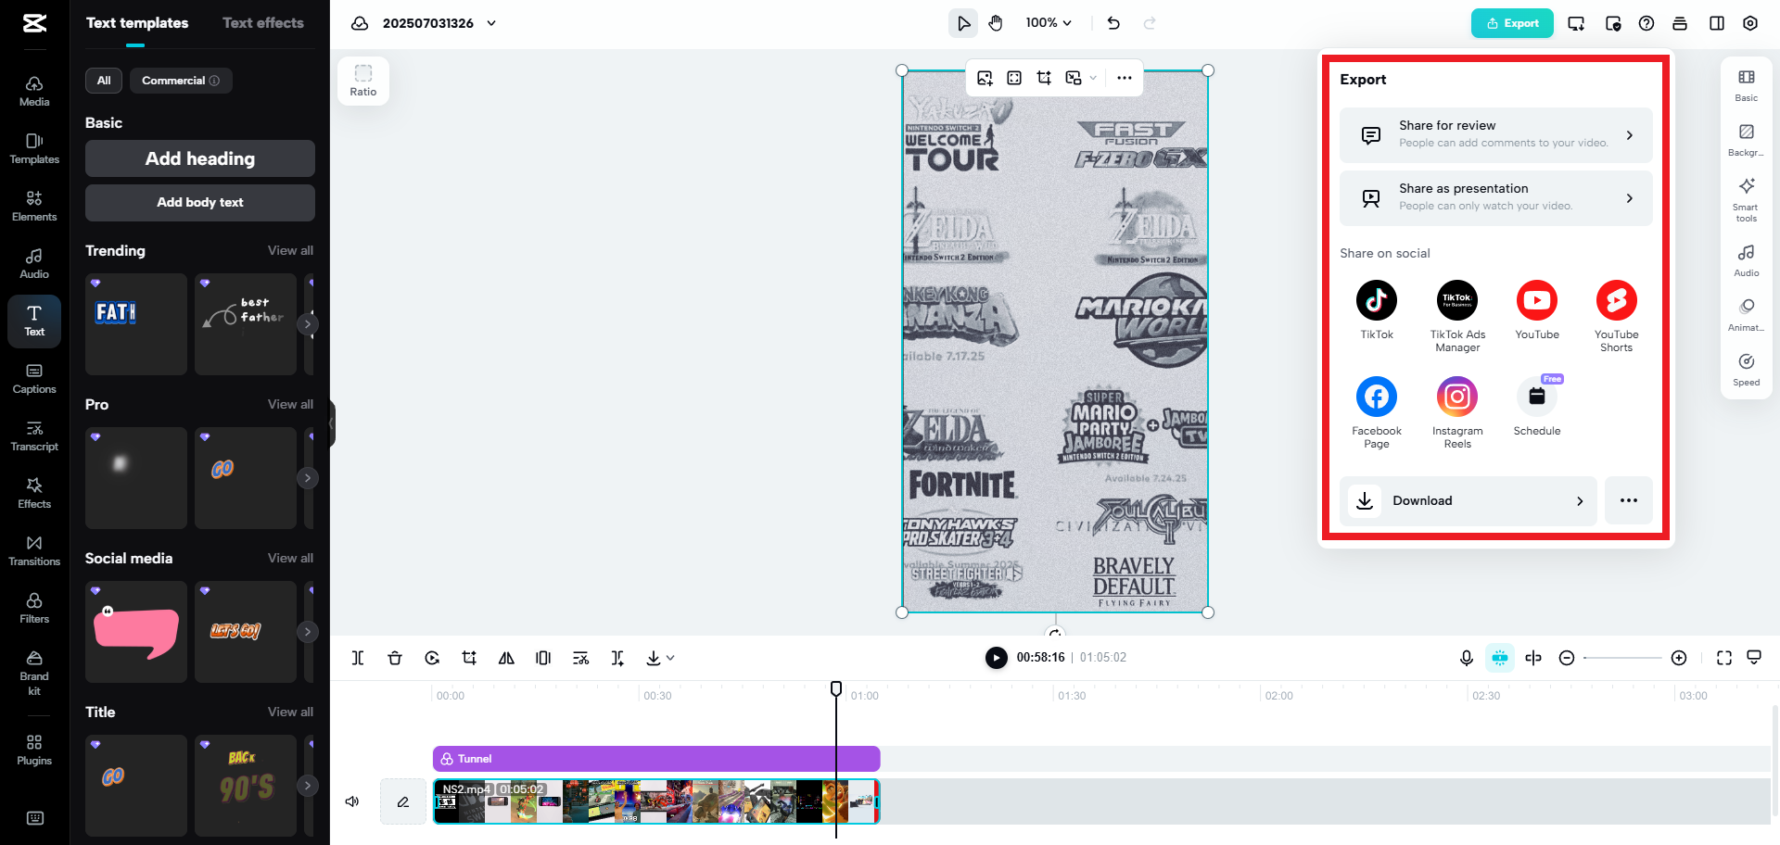This screenshot has height=845, width=1780.
Task: Expand the download chevron in the timeline toolbar
Action: click(669, 658)
